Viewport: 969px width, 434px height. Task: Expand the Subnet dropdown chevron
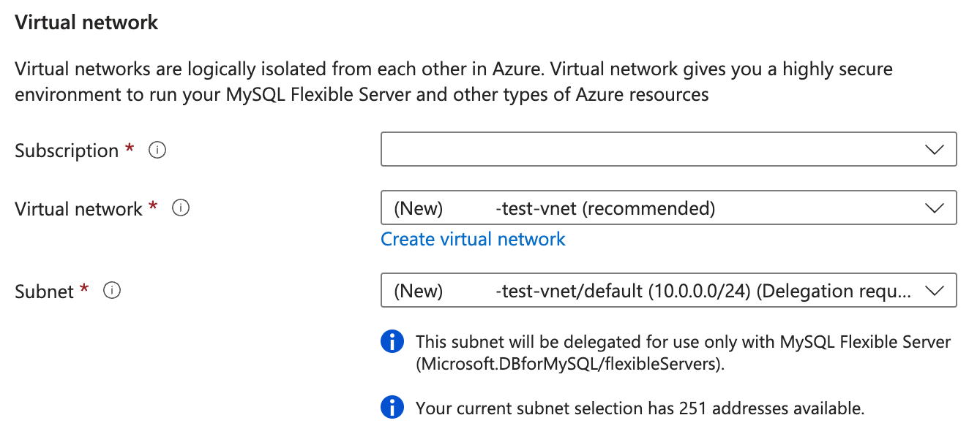click(x=934, y=291)
